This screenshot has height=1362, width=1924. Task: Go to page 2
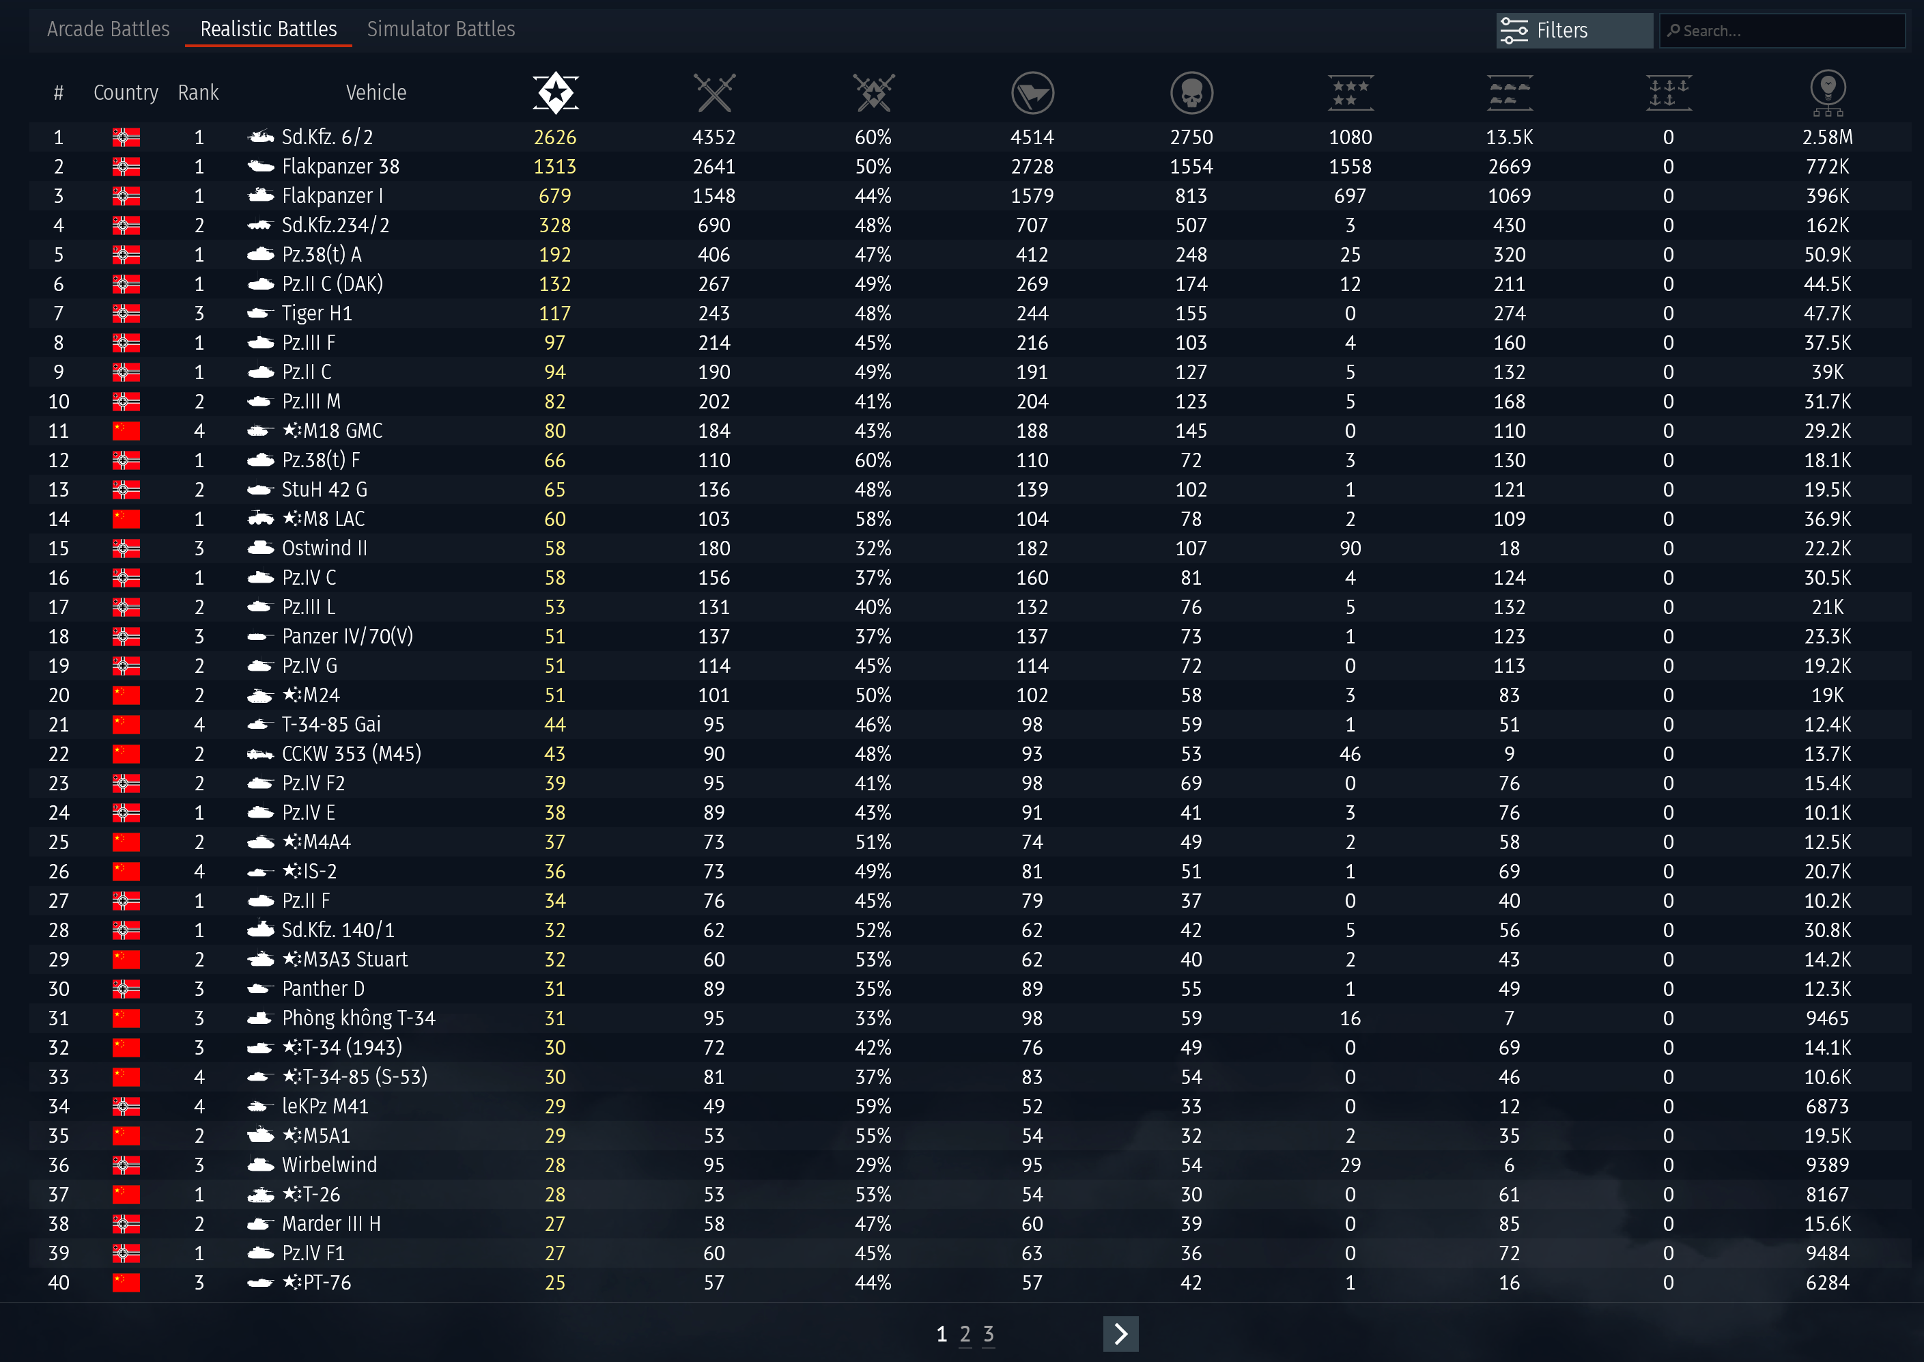tap(965, 1334)
